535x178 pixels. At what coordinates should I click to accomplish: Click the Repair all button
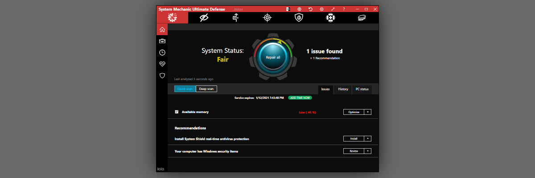pyautogui.click(x=273, y=57)
